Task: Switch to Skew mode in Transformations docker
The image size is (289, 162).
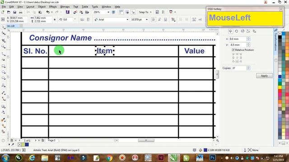Action: 254,31
